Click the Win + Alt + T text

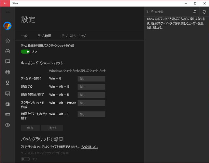[59, 114]
